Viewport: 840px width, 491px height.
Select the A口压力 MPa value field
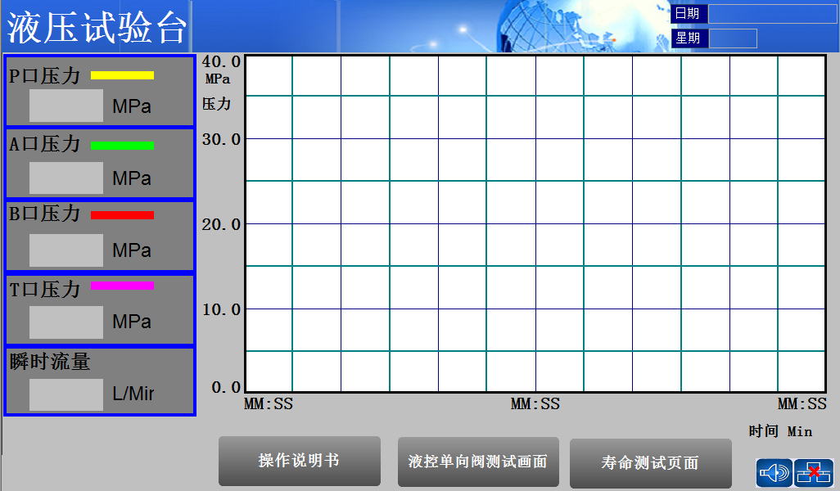coord(66,178)
